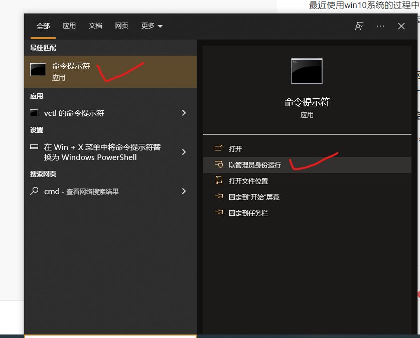Screen dimensions: 420x338
Task: Expand the Windows PowerShell replacement setting chevron
Action: [184, 151]
